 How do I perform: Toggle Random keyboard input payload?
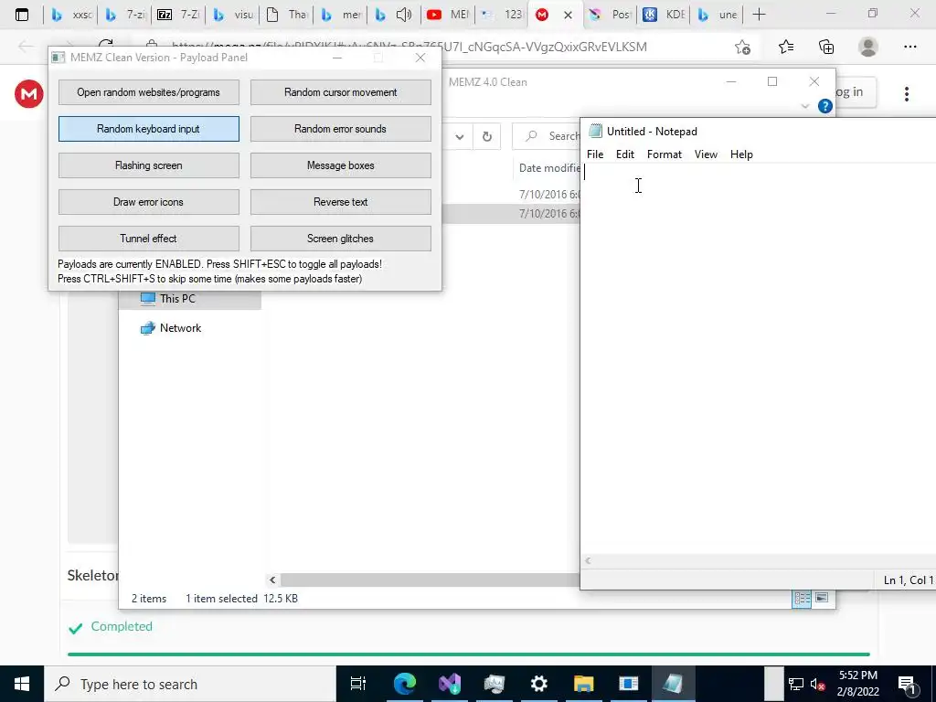tap(149, 129)
